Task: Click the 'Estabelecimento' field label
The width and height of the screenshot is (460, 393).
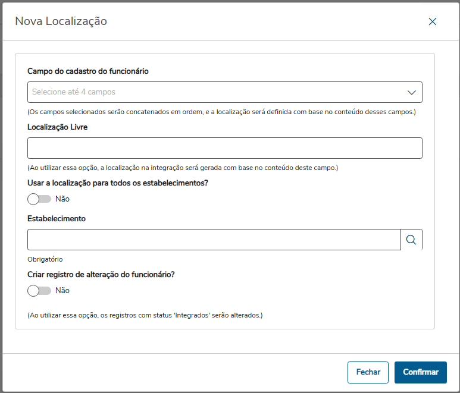Action: 57,219
